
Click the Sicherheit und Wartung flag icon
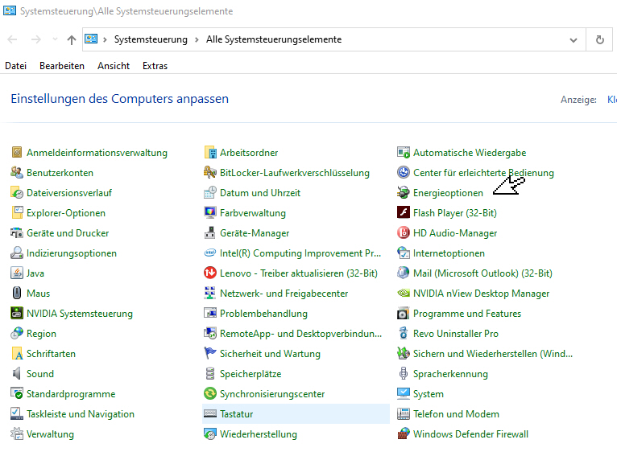click(210, 353)
